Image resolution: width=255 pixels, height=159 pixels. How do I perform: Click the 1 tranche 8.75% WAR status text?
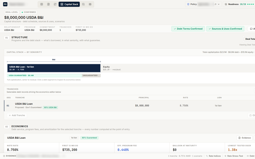point(185,156)
